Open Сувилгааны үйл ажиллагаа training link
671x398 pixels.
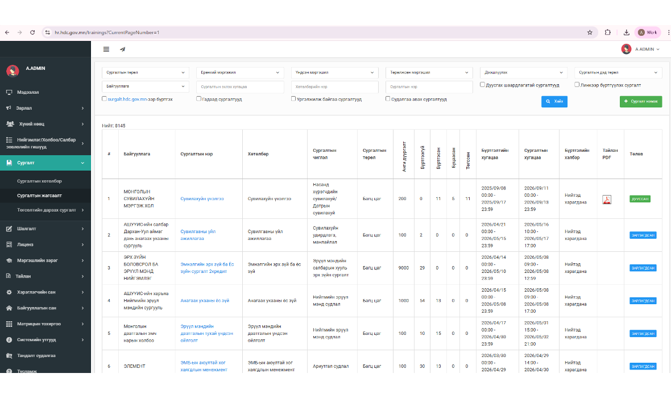(198, 235)
